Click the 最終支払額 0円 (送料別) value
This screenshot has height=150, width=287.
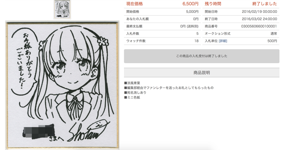pos(189,26)
